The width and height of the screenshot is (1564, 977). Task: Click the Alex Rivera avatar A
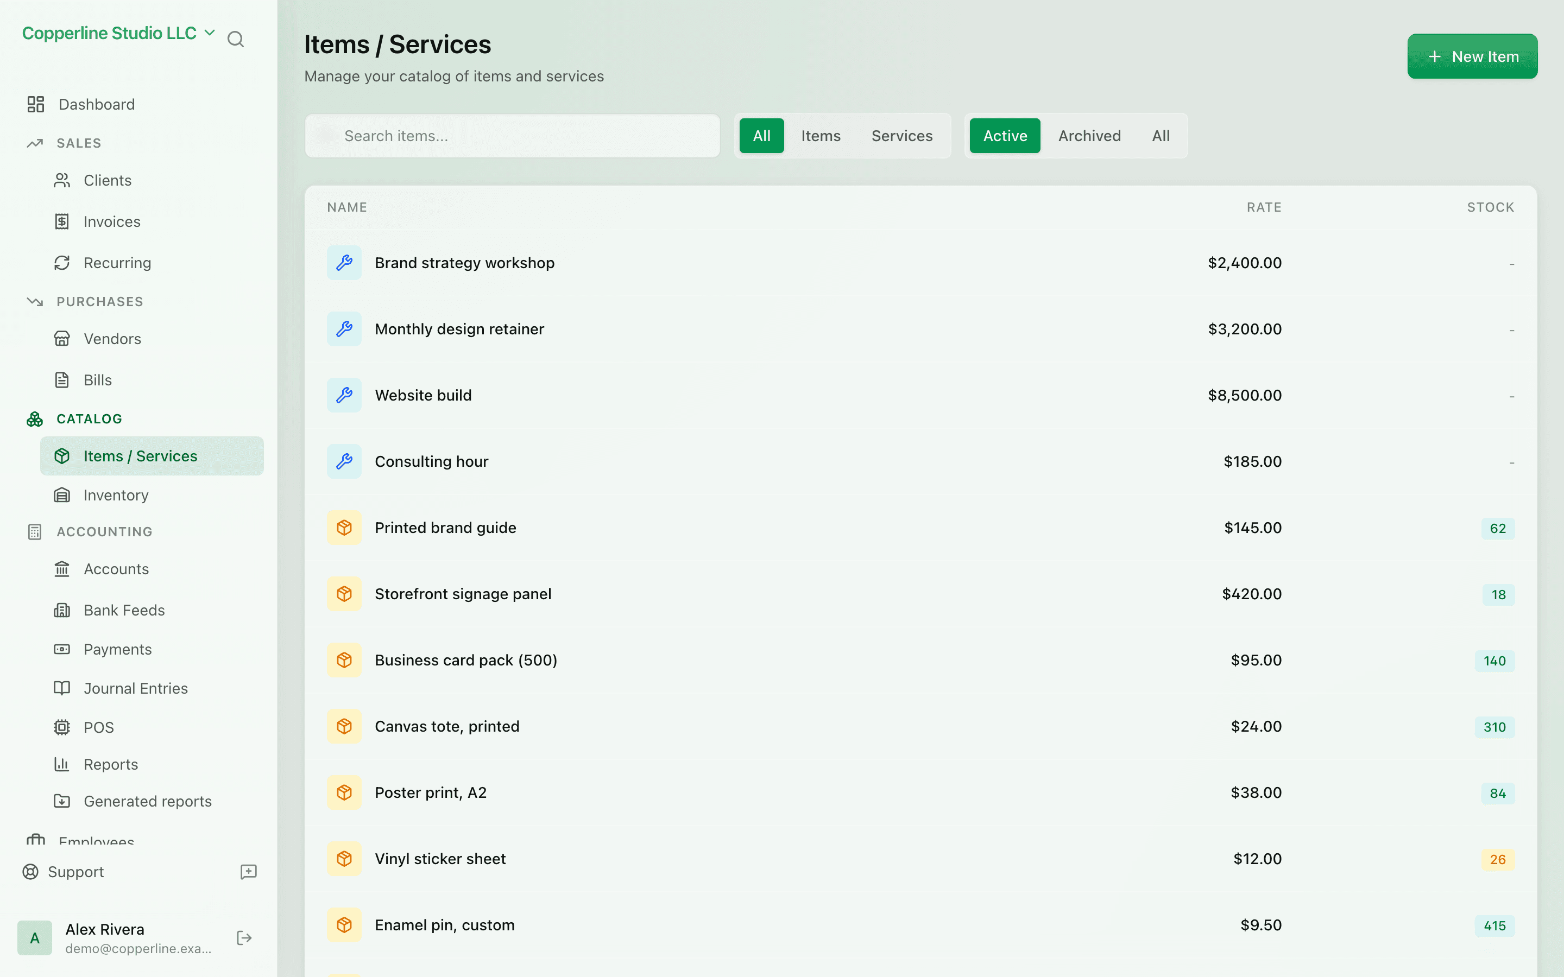click(35, 937)
